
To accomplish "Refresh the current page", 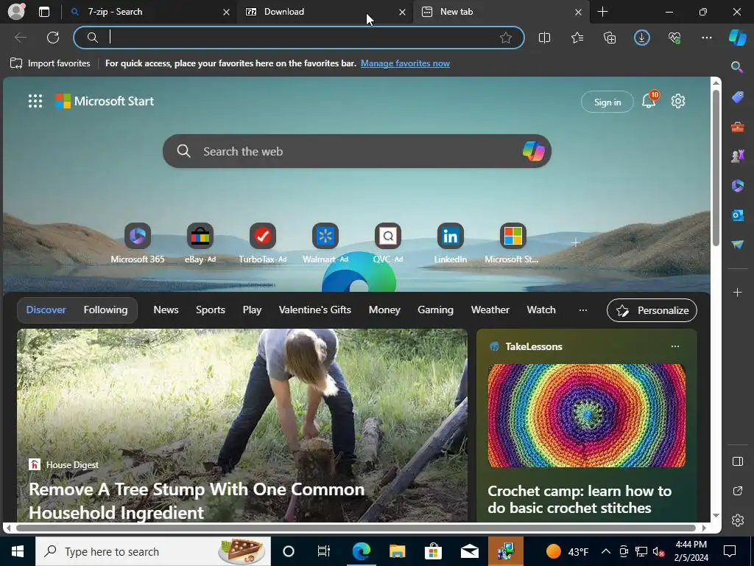I will click(x=53, y=38).
